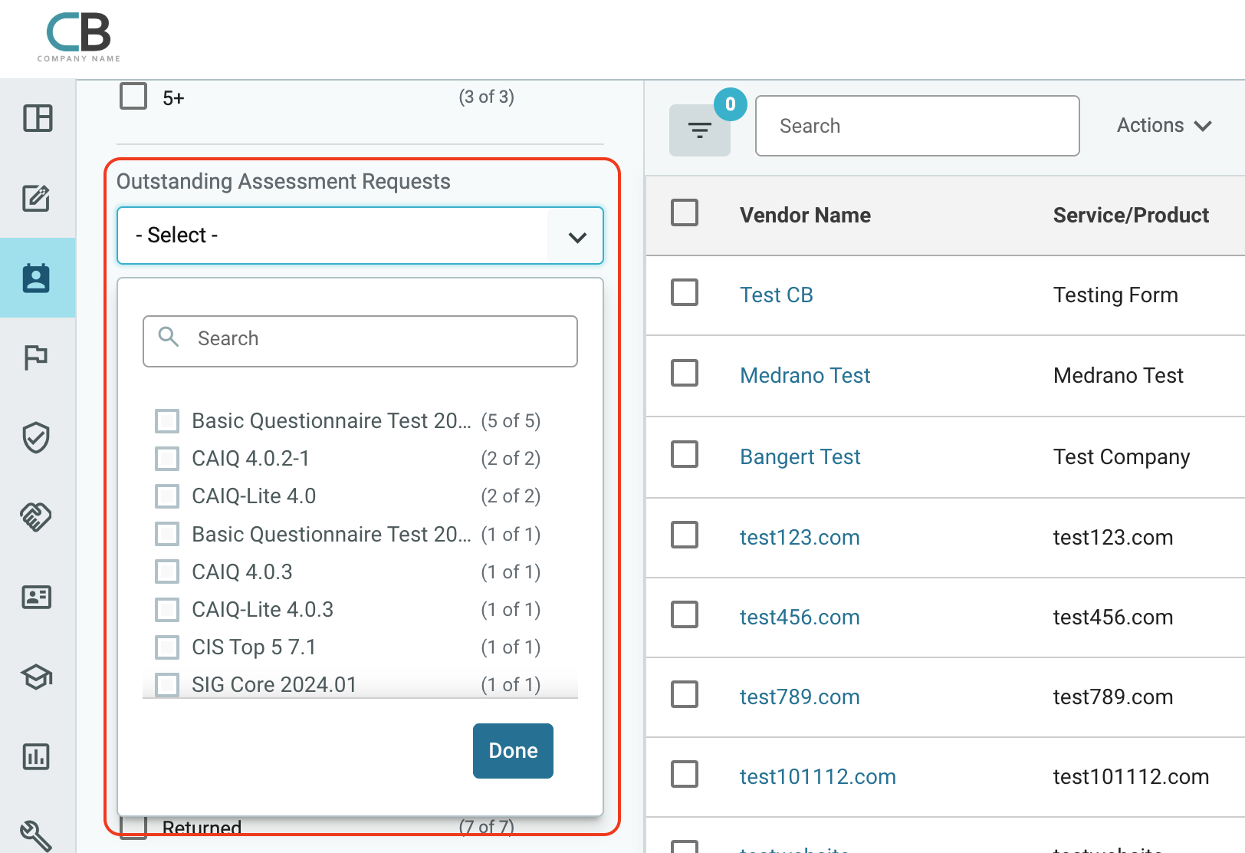Select the test123.com row checkbox
The height and width of the screenshot is (853, 1245).
point(685,535)
